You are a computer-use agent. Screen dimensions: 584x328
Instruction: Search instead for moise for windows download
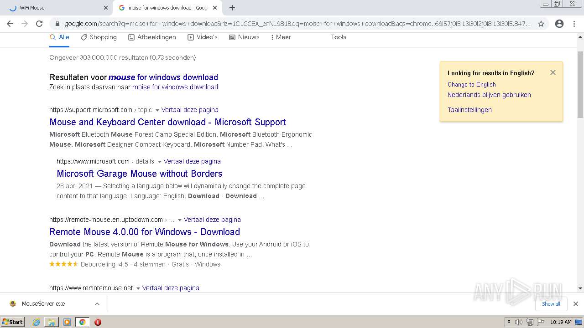(175, 87)
